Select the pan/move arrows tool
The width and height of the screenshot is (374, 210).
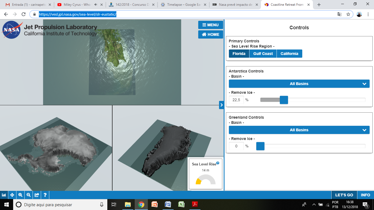(12, 195)
